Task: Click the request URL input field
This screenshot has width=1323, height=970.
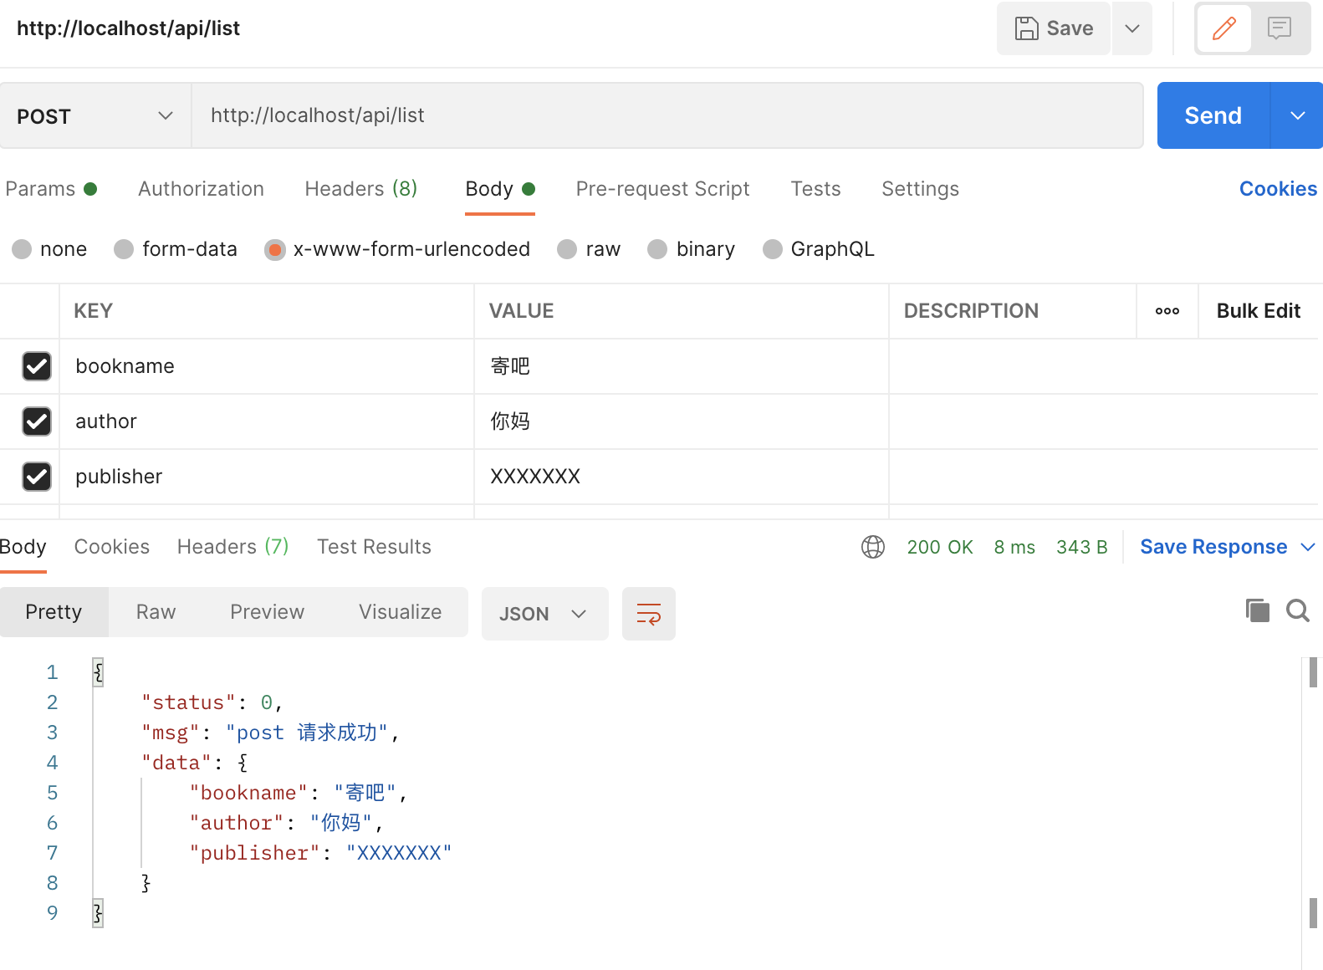Action: 667,115
